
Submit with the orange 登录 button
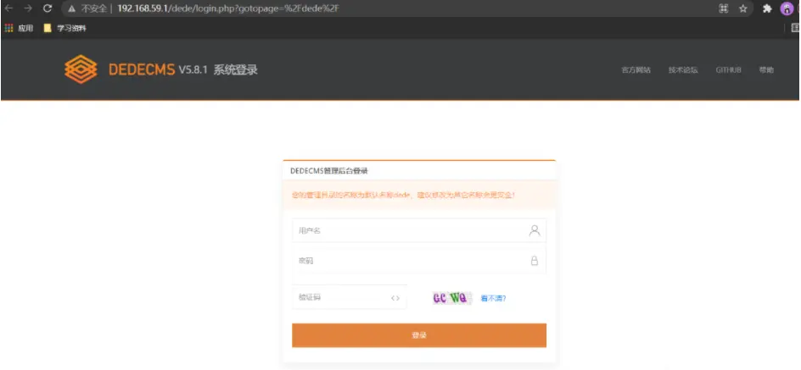419,335
